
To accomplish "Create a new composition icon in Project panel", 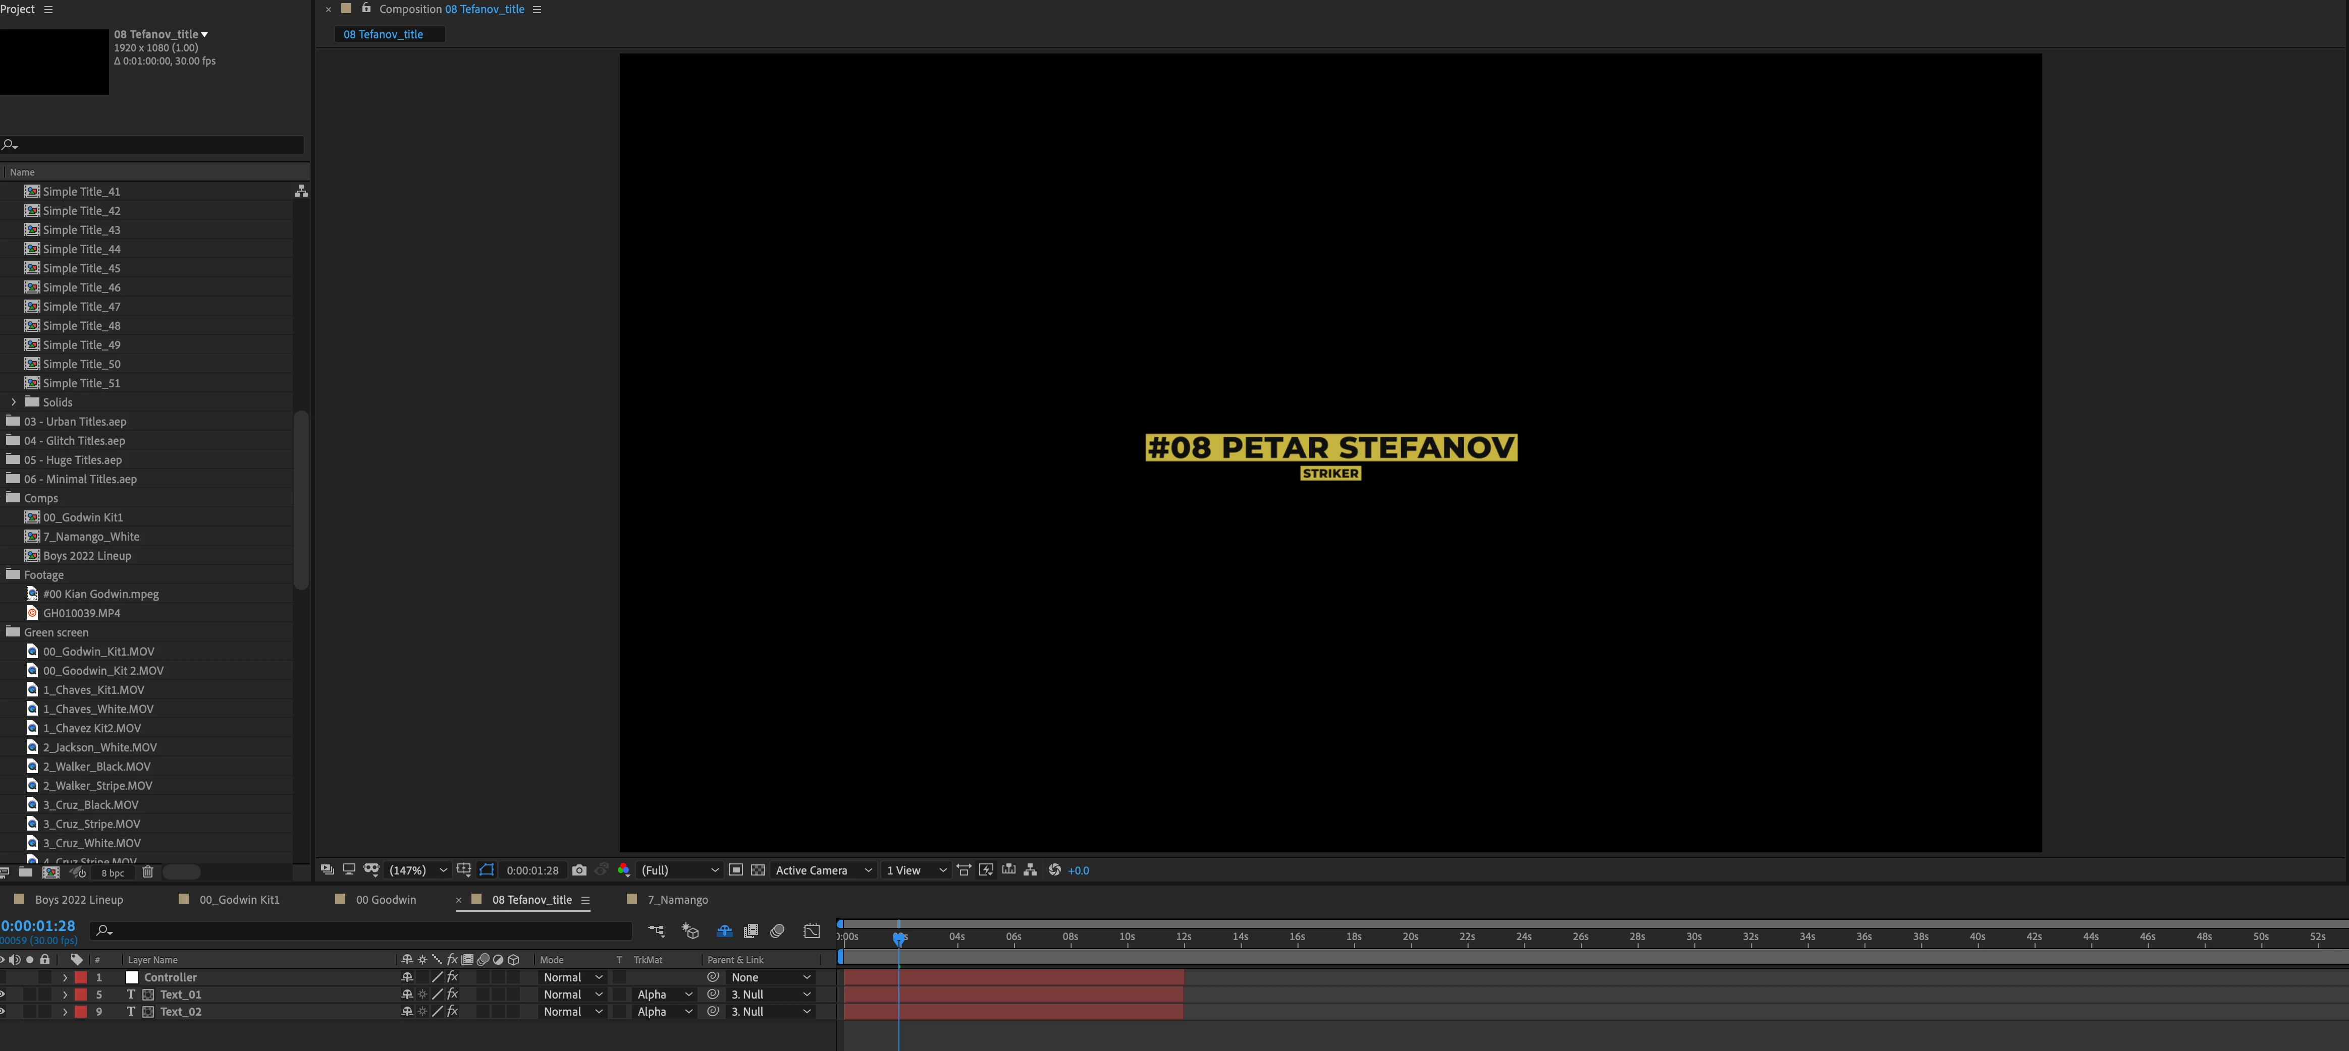I will [x=51, y=872].
